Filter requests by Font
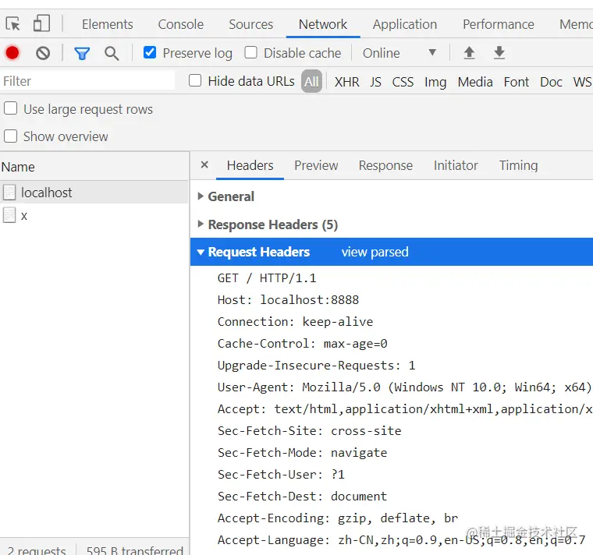Image resolution: width=593 pixels, height=555 pixels. 517,82
